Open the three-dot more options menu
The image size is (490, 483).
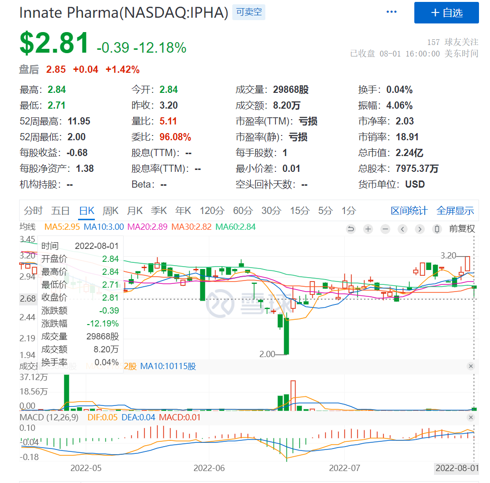tap(391, 12)
